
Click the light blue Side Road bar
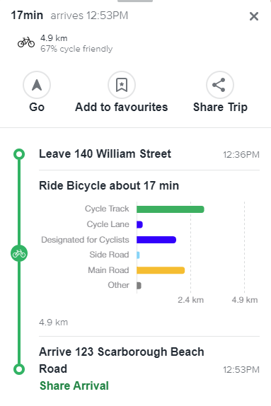139,255
